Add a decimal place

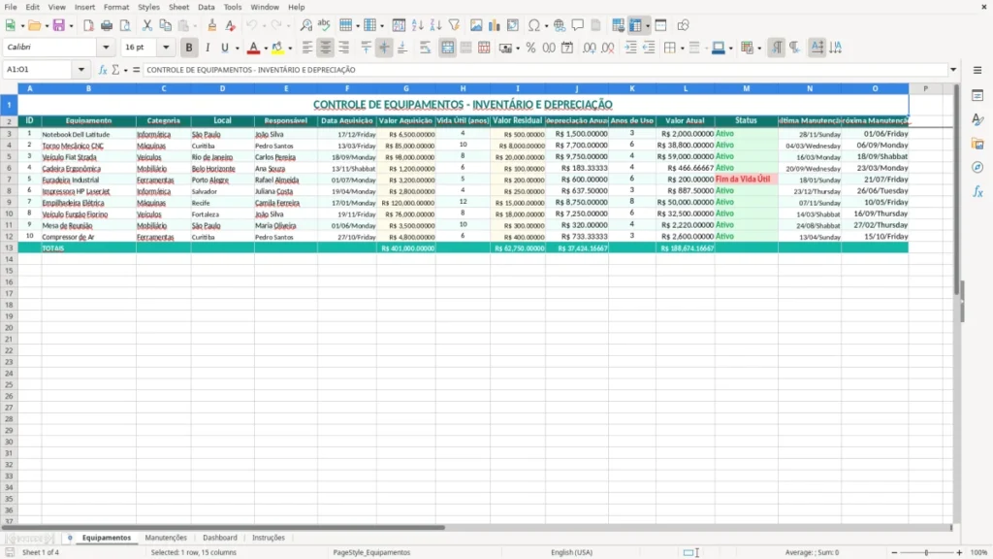pos(590,48)
